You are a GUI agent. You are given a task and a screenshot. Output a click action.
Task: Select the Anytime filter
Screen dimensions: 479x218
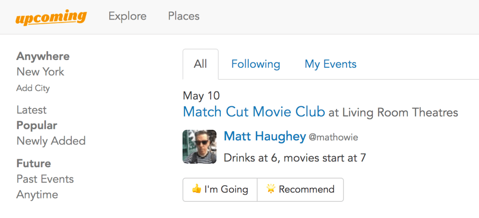tap(37, 195)
